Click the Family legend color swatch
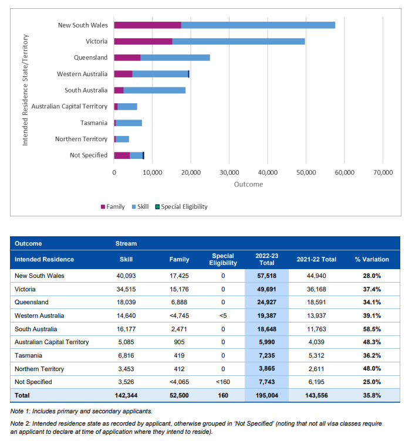The image size is (412, 445). pos(103,207)
